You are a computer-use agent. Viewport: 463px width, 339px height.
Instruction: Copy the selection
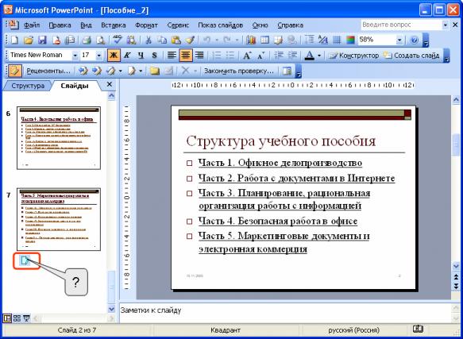pyautogui.click(x=162, y=40)
